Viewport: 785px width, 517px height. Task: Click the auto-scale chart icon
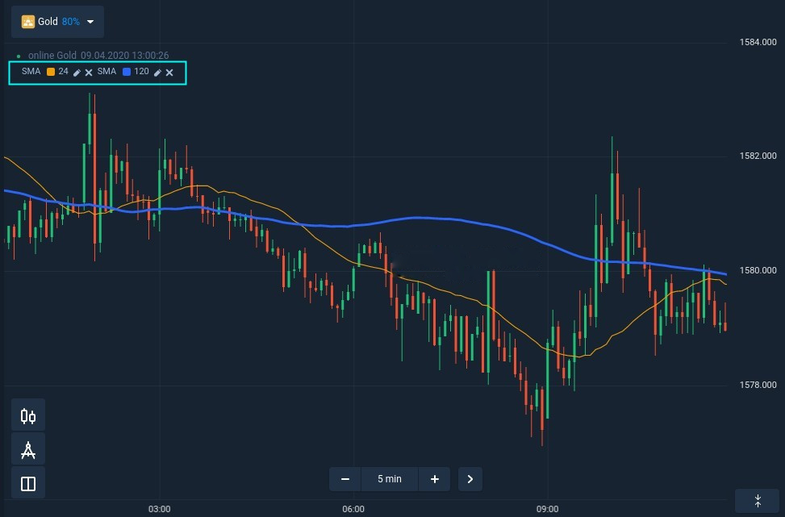[758, 501]
